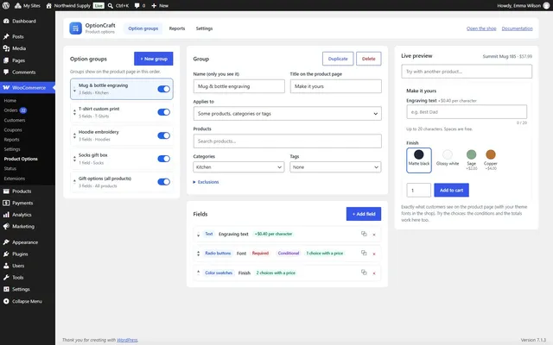553x345 pixels.
Task: Select the Sage finish swatch
Action: coord(472,160)
